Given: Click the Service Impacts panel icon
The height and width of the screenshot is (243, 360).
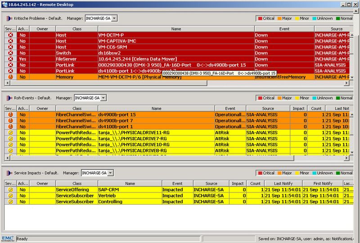Looking at the screenshot, I should 9,173.
